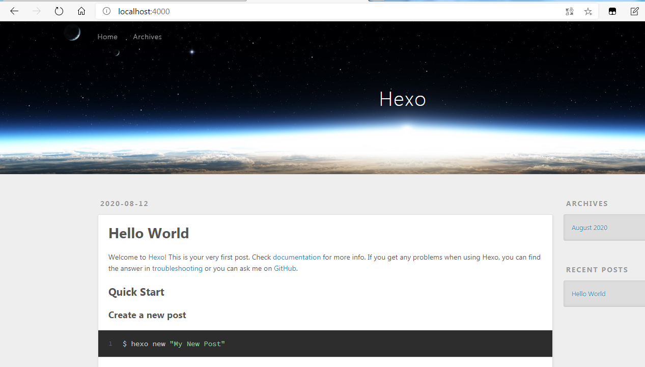Open the Home navigation link

coord(107,37)
